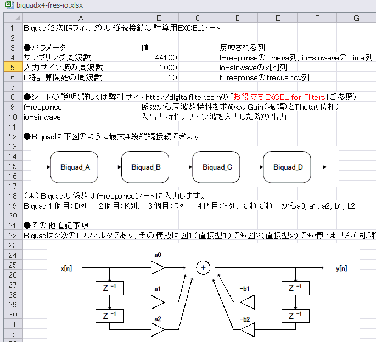Select row 1 header
This screenshot has height=342, width=376.
(13, 28)
